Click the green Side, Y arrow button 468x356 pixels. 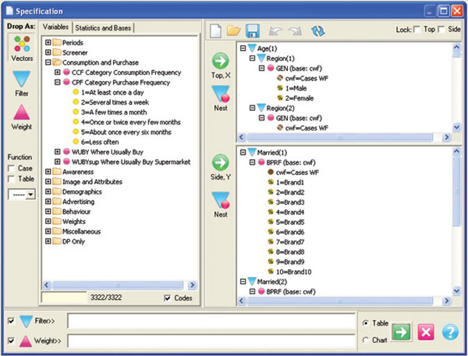[220, 163]
